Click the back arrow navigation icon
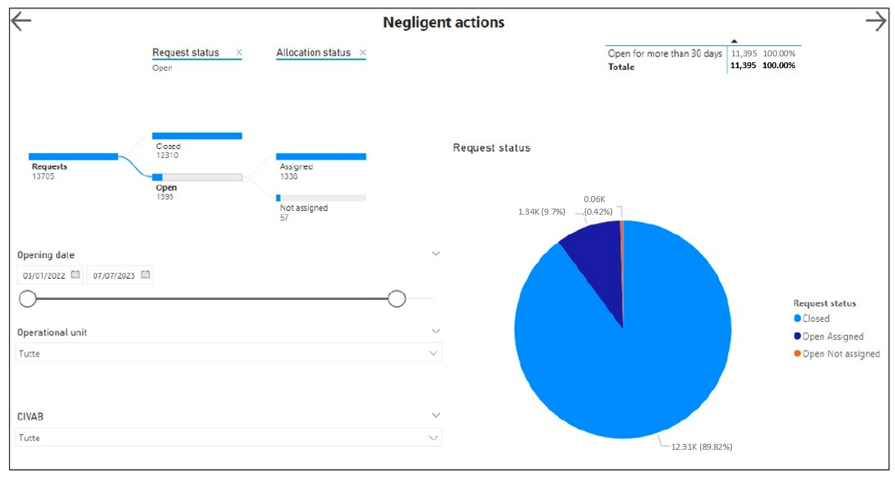 coord(21,21)
